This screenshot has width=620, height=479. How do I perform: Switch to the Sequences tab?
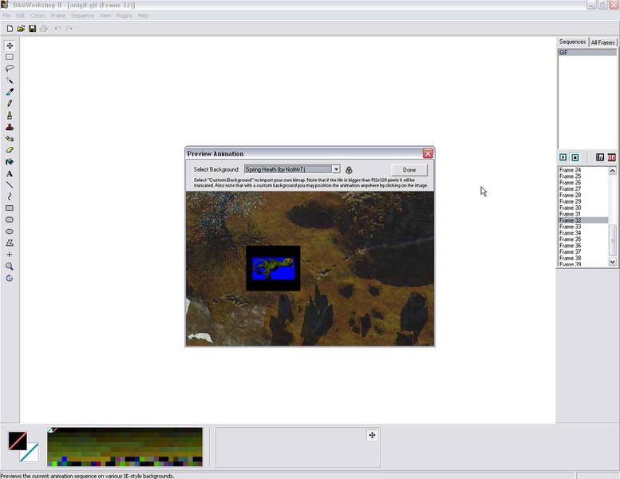pyautogui.click(x=573, y=42)
